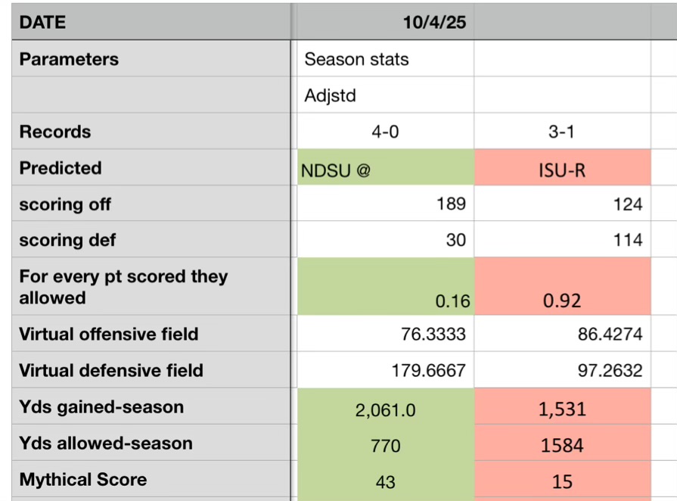Click the red ISU-R cell
677x501 pixels.
(x=561, y=168)
